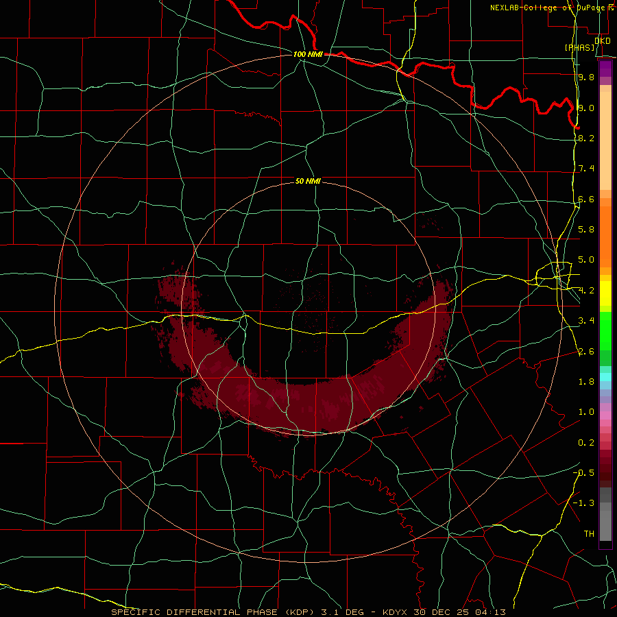Pick the light peach segment of the color bar
The image size is (617, 617).
605,141
